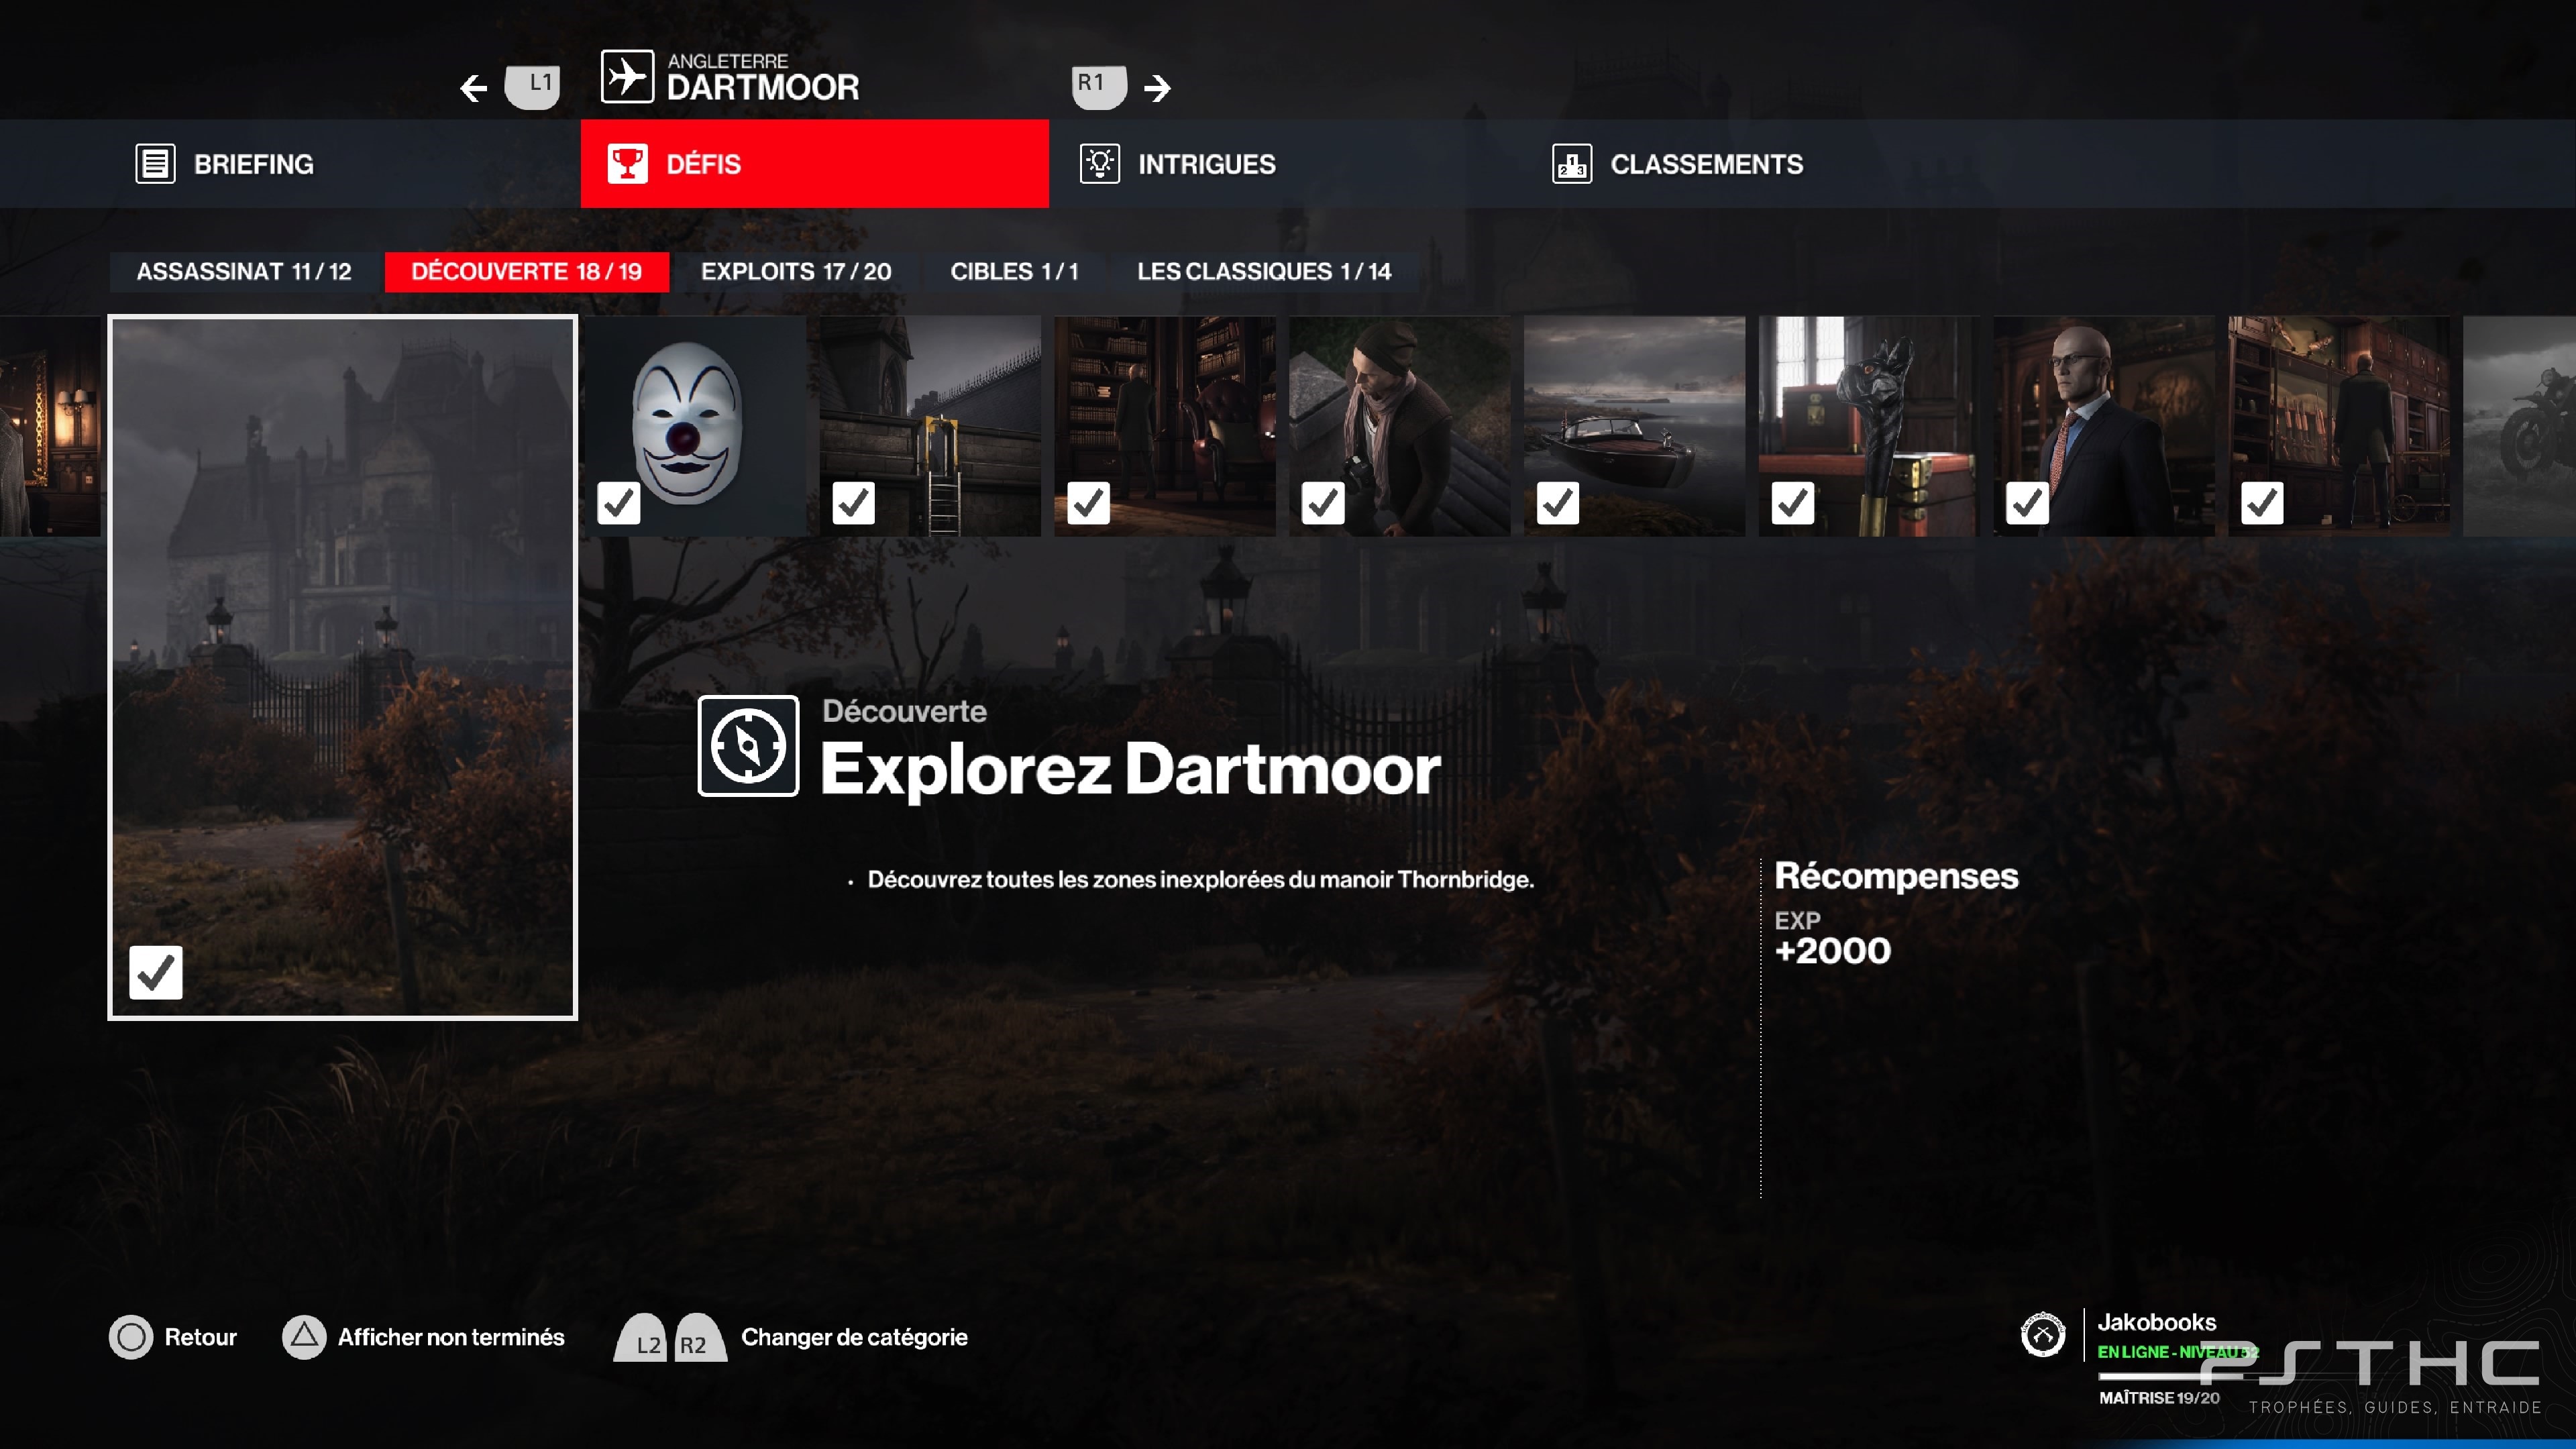Click the Angleterre location label
The width and height of the screenshot is (2576, 1449).
point(728,61)
